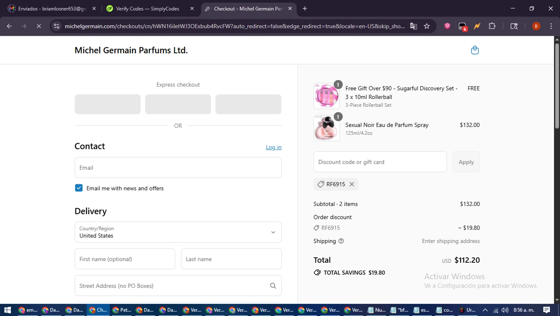Select the Checkout Michel Germain tab
This screenshot has height=316, width=560.
coord(248,9)
